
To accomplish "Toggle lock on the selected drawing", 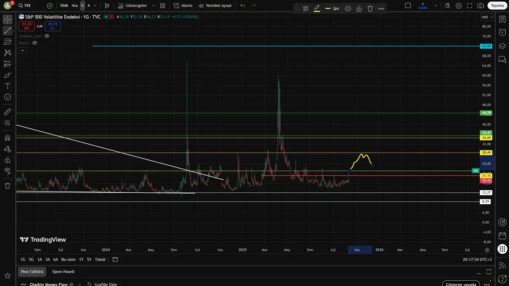I will pyautogui.click(x=359, y=8).
